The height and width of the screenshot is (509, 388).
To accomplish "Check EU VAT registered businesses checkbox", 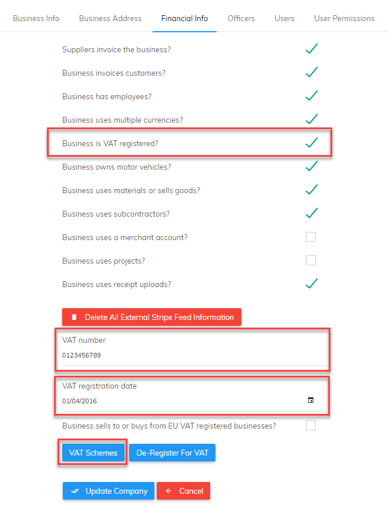I will pyautogui.click(x=311, y=425).
